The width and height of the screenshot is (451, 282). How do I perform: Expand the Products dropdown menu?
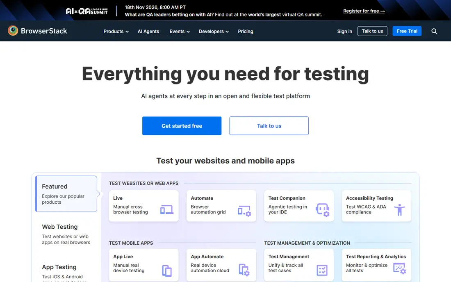tap(116, 31)
